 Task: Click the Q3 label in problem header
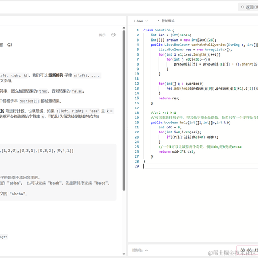[10, 45]
